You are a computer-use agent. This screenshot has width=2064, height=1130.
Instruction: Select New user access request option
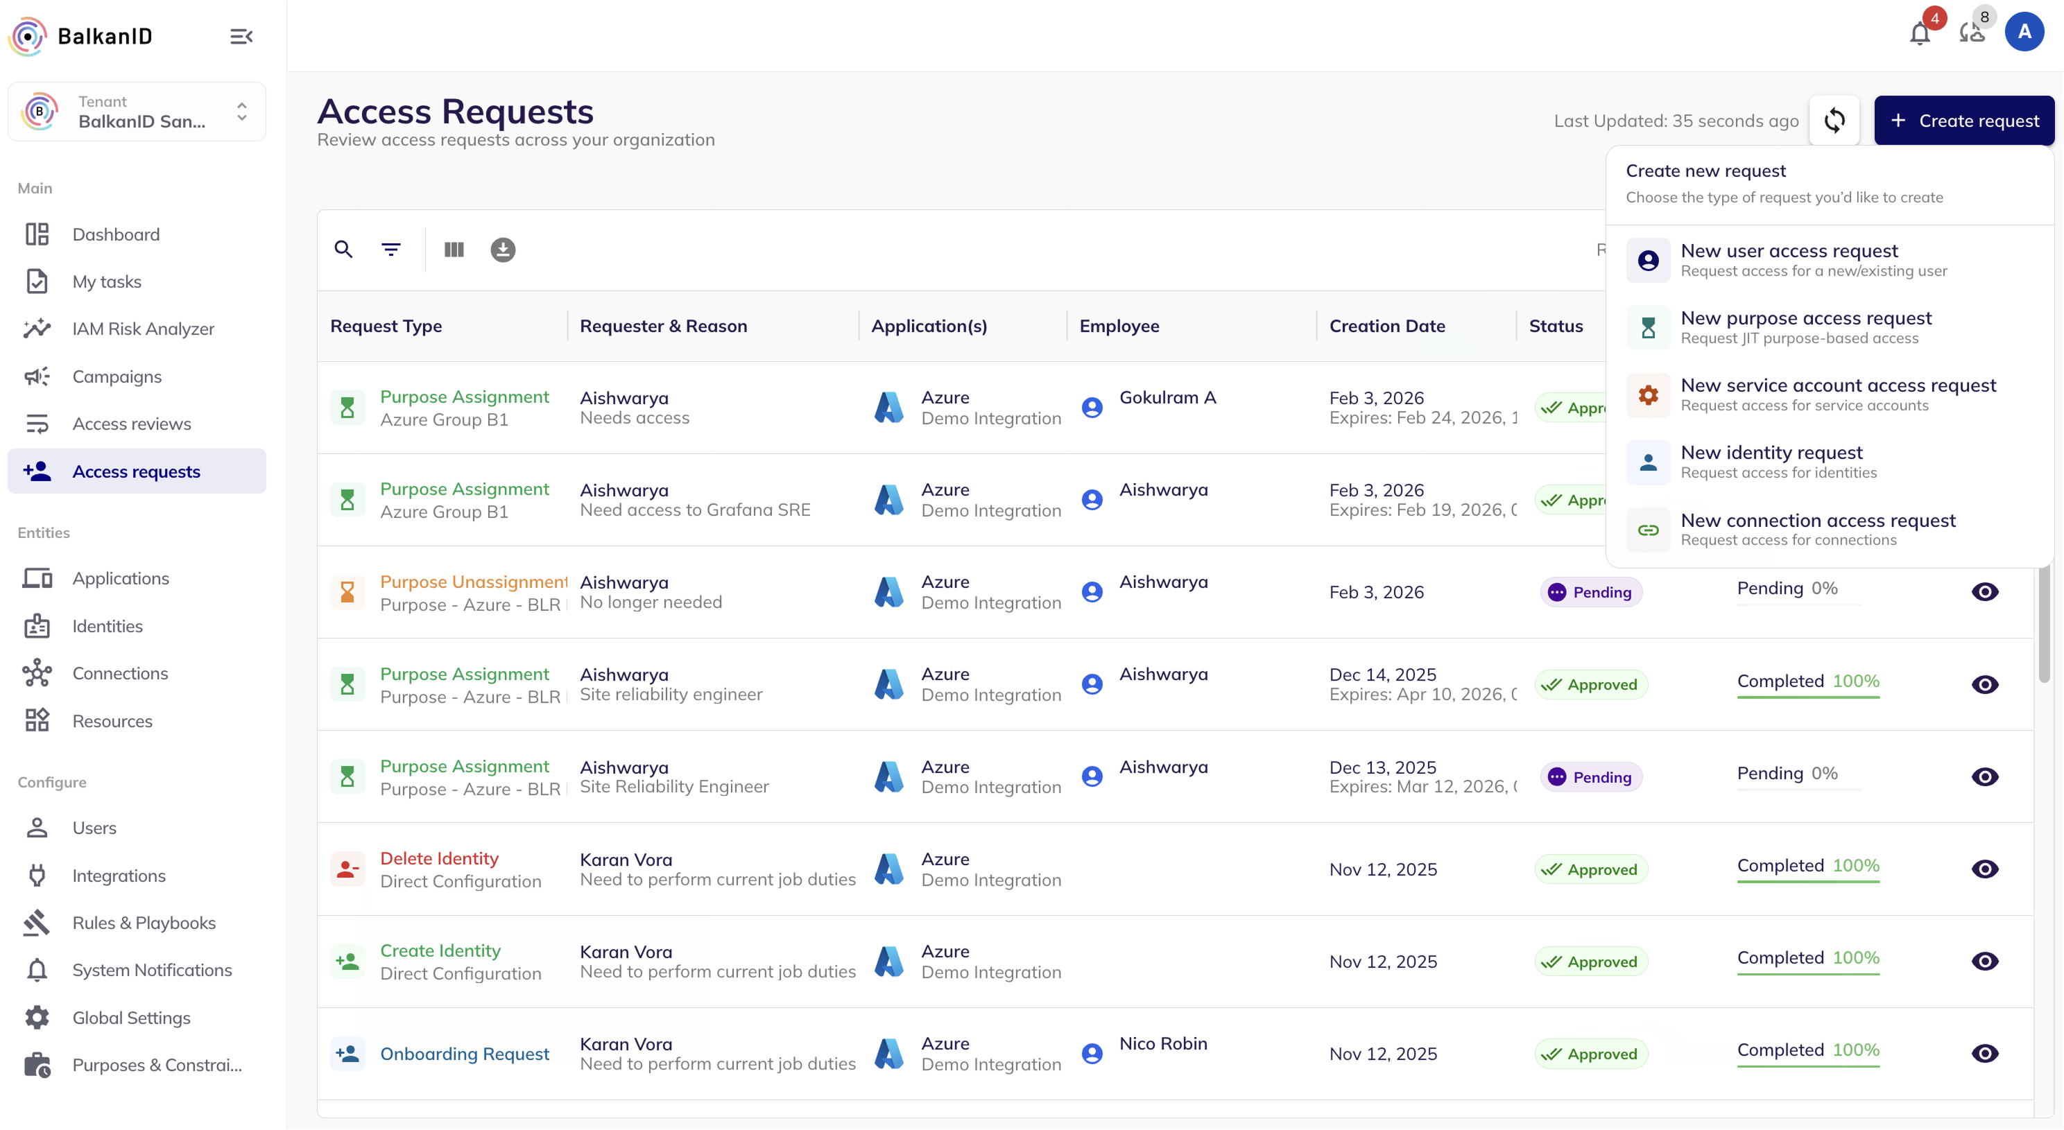coord(1789,260)
